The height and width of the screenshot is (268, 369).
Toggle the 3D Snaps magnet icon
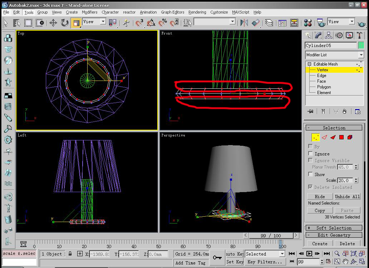(x=139, y=23)
